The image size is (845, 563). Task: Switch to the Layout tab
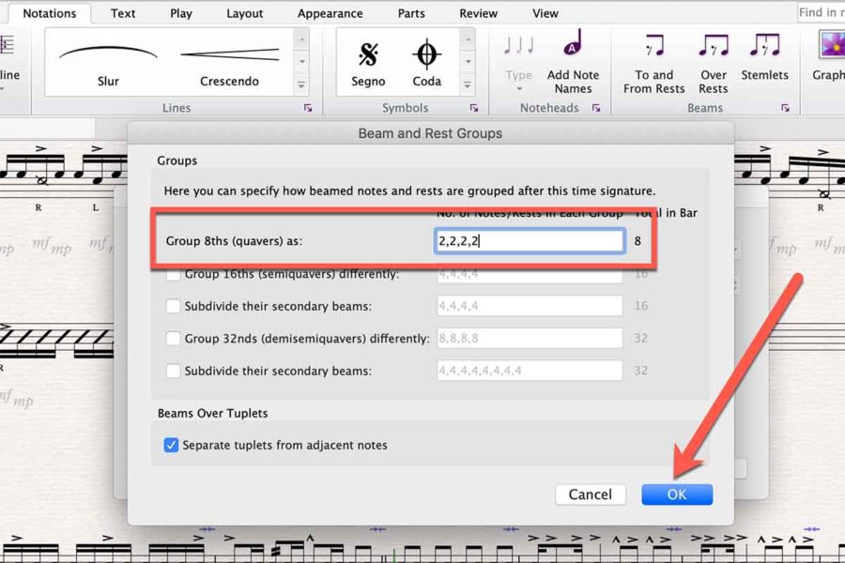(x=244, y=13)
